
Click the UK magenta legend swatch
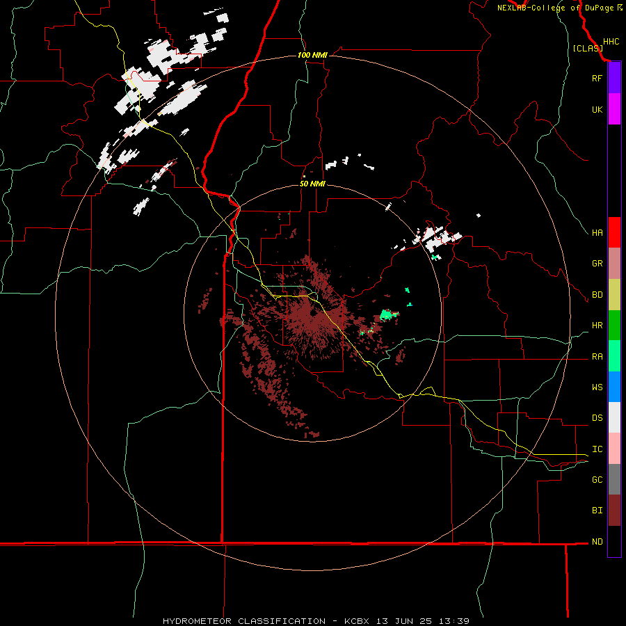coord(614,109)
